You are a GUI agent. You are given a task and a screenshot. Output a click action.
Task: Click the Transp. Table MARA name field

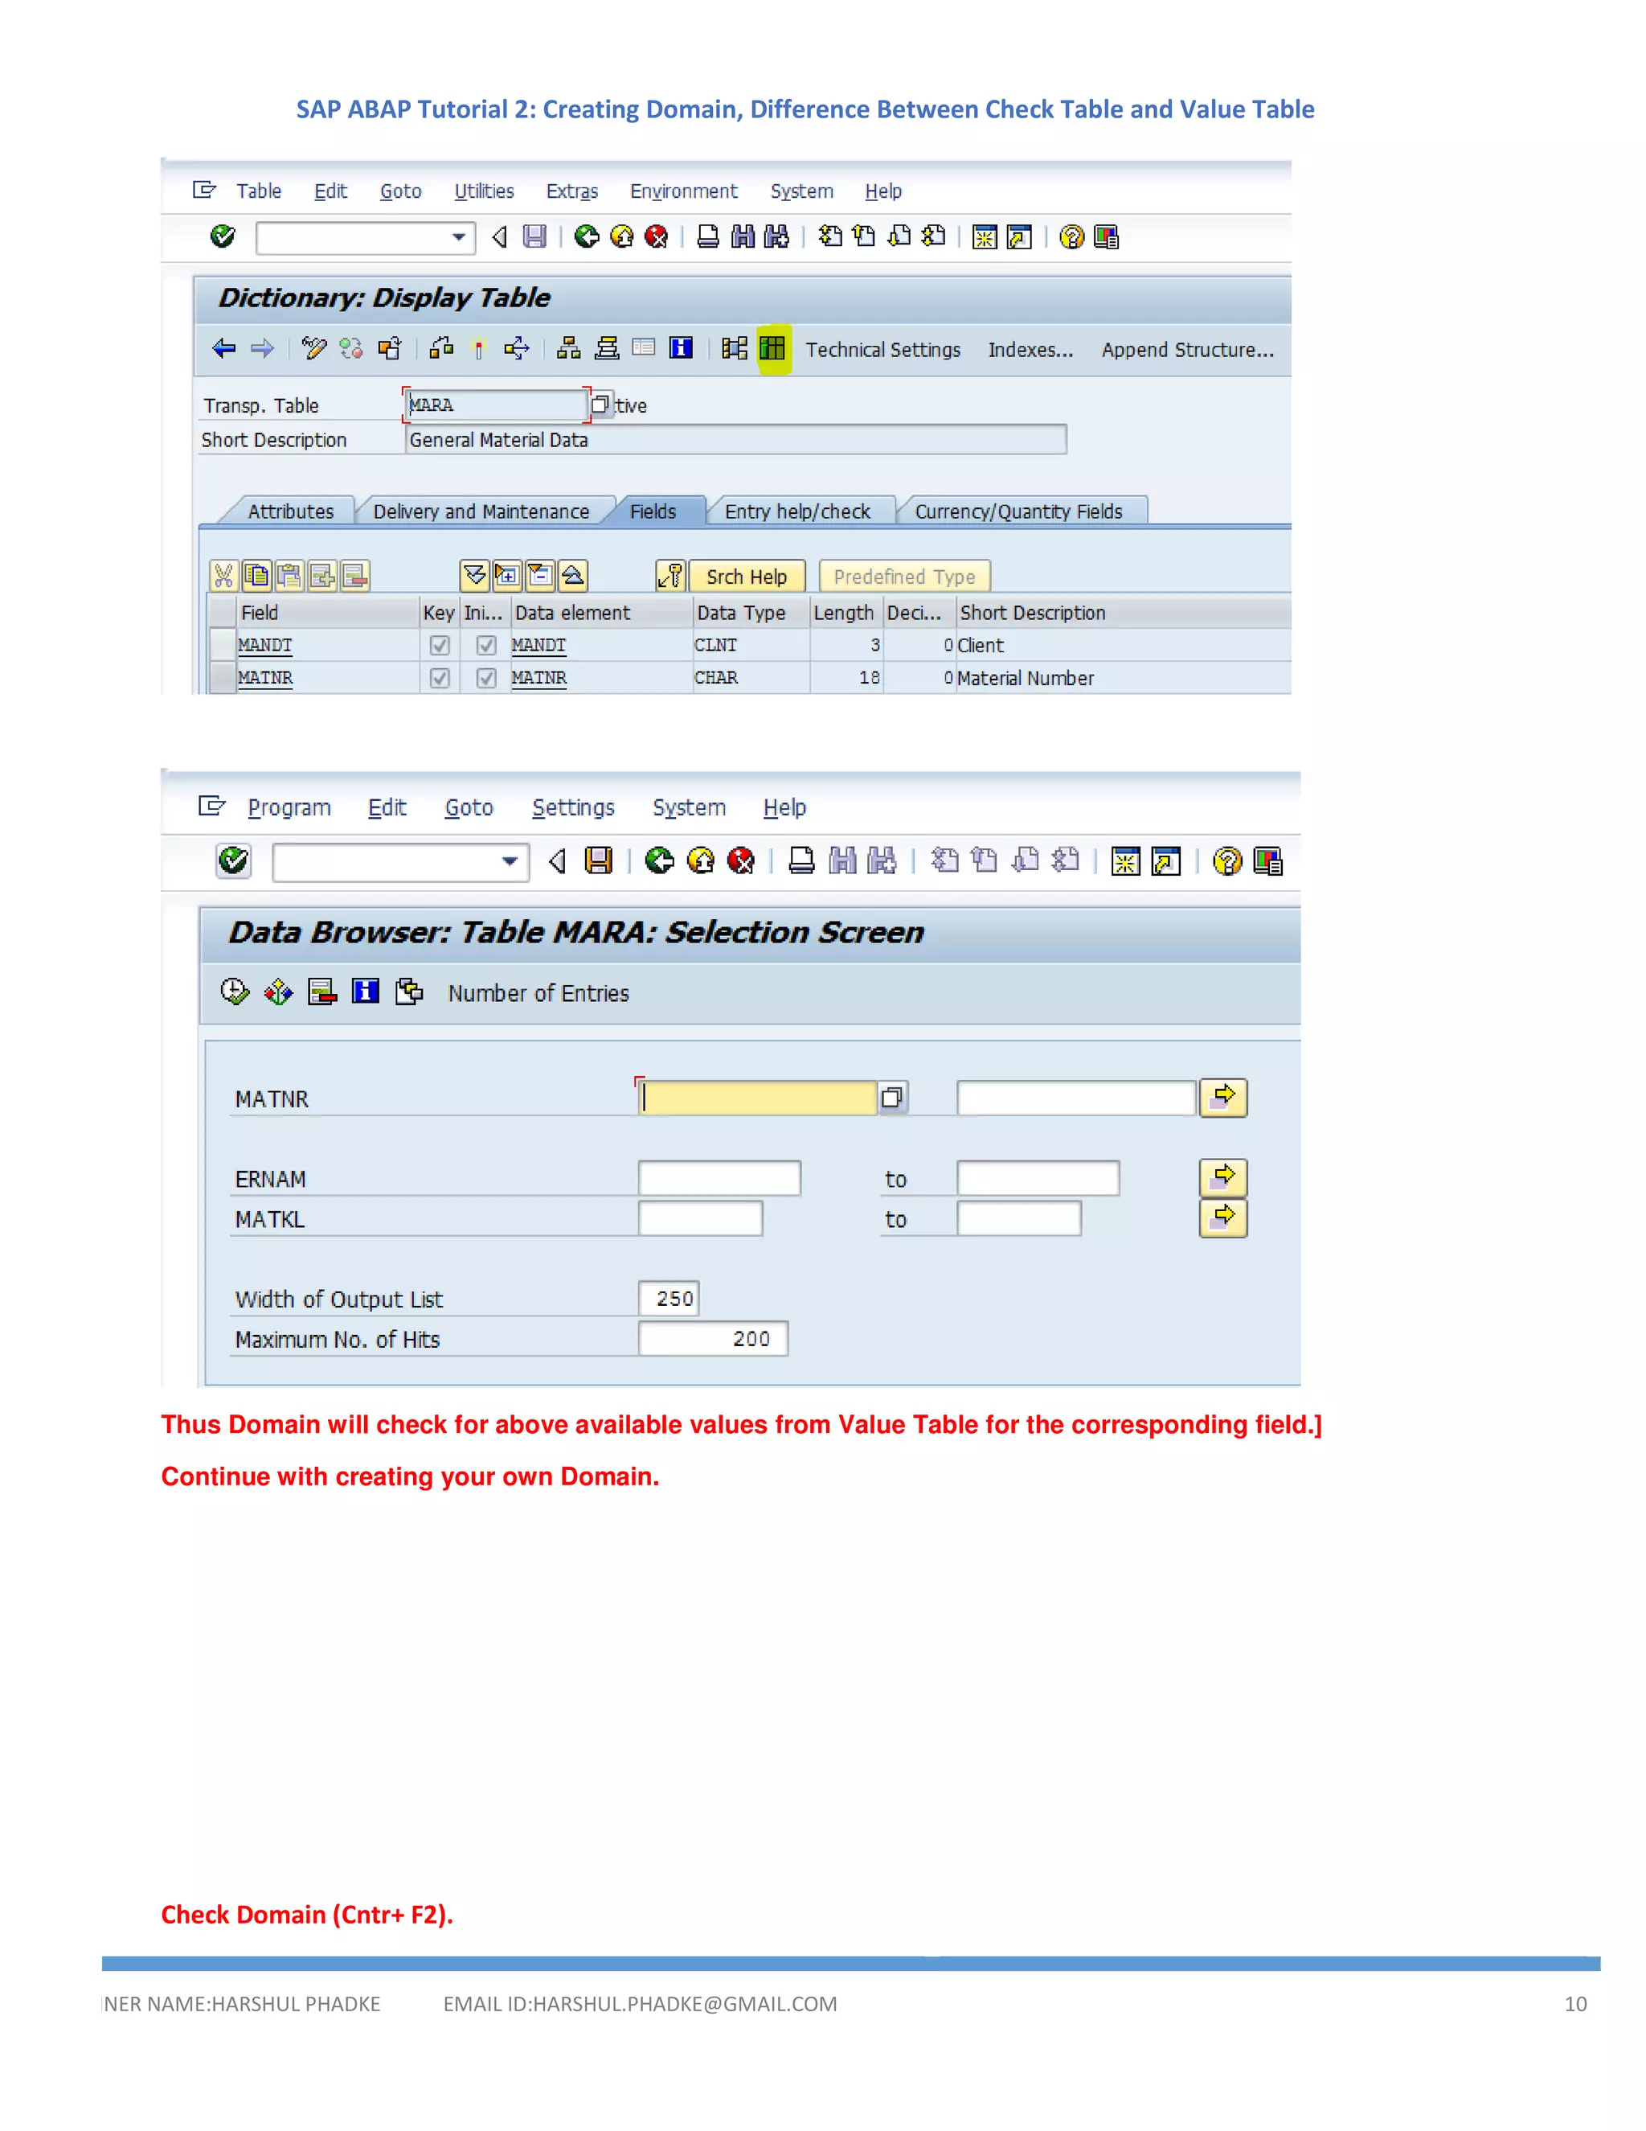(497, 404)
